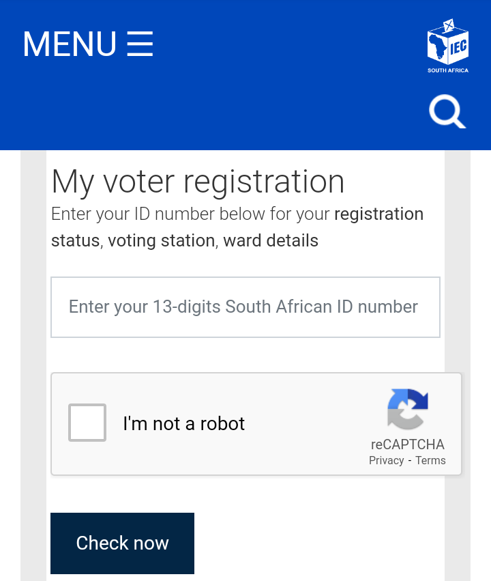This screenshot has height=581, width=491.
Task: Click the reCAPTCHA arrows logo
Action: [407, 409]
